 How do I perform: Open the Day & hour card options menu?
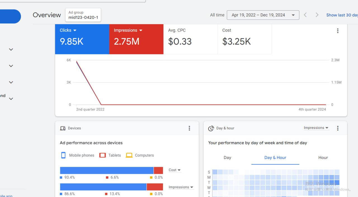[338, 128]
